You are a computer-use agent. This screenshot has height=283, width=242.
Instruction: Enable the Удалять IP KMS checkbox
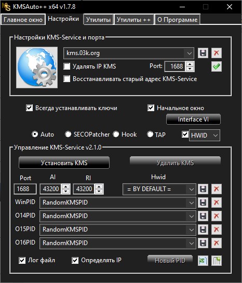67,66
